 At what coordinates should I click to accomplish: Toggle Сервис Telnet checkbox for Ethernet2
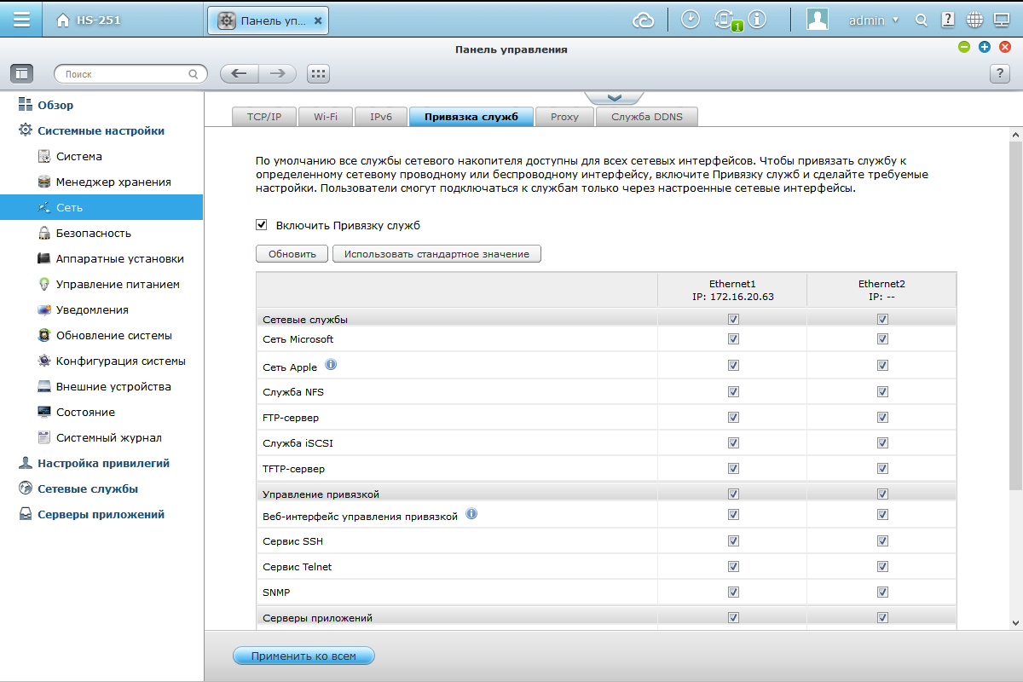[x=882, y=567]
